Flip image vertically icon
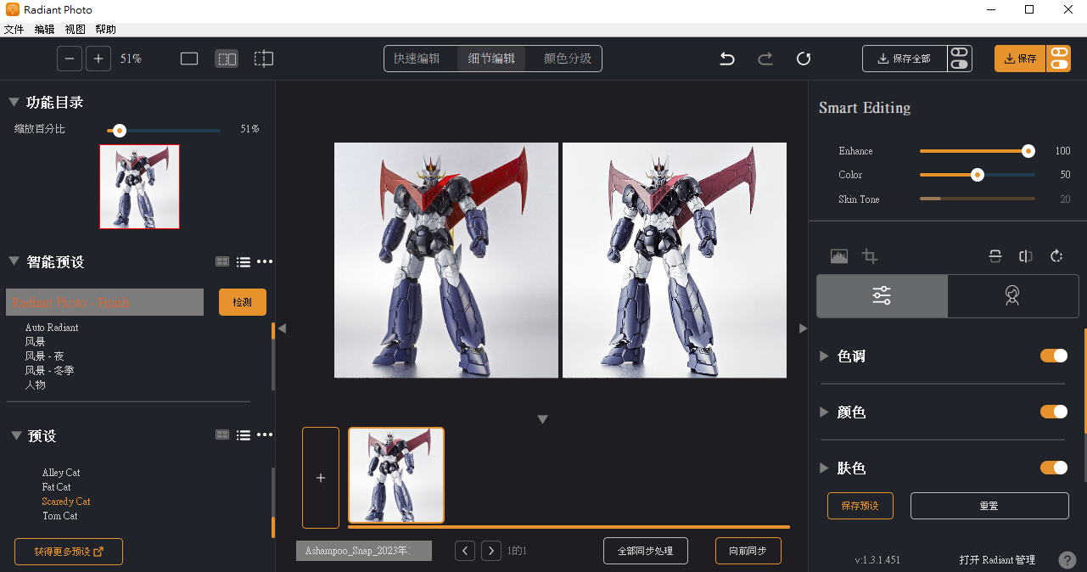This screenshot has width=1087, height=572. (x=995, y=256)
